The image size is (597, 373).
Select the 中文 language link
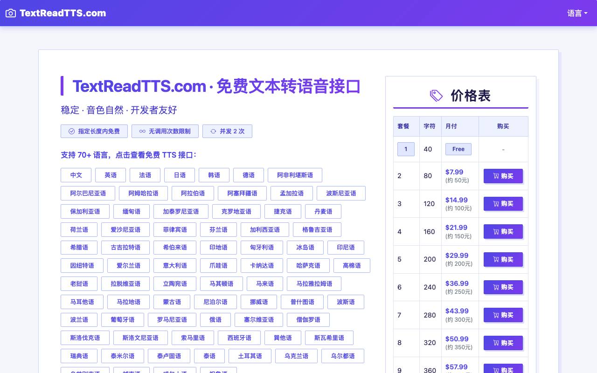(76, 175)
